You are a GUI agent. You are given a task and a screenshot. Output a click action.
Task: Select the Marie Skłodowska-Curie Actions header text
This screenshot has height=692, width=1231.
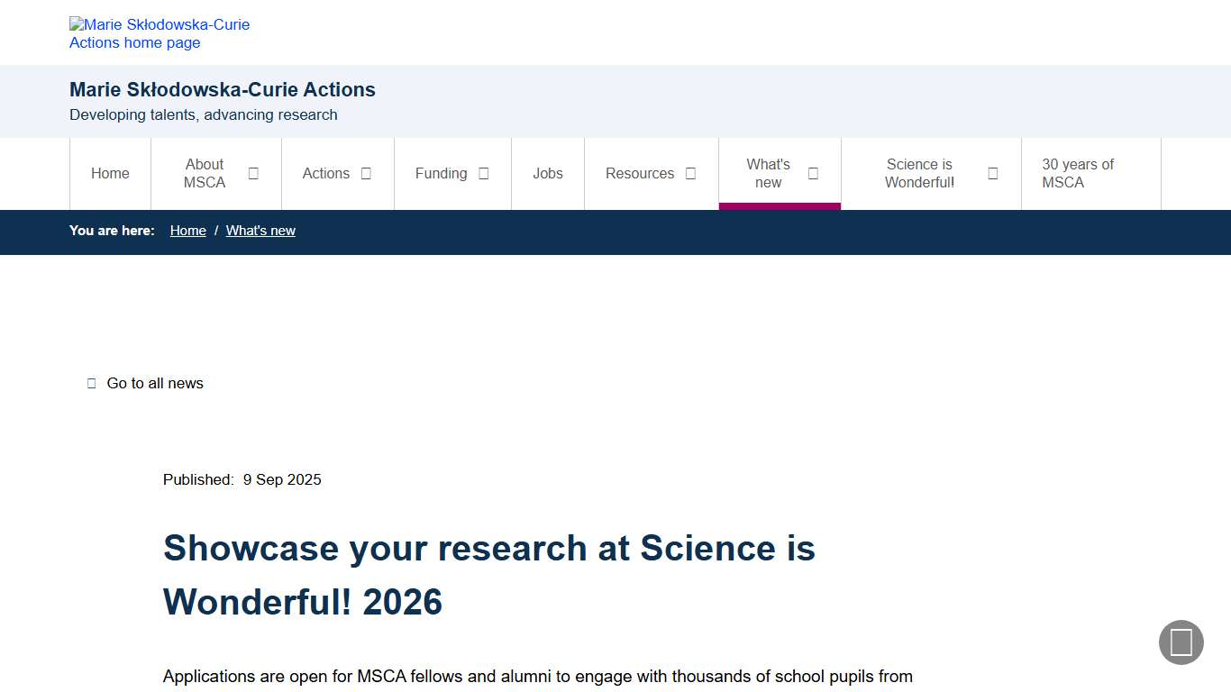[x=222, y=89]
